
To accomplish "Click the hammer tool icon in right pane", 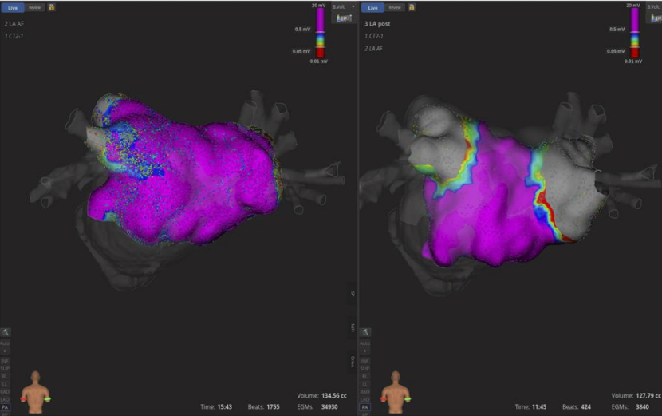I will [366, 331].
